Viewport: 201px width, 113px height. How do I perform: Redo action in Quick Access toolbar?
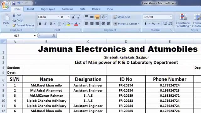tap(26, 3)
